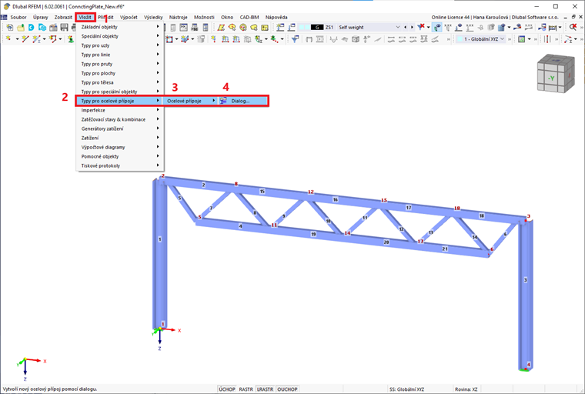Viewport: 585px width, 394px height.
Task: Click the highlighted view eye icon
Action: point(437,27)
